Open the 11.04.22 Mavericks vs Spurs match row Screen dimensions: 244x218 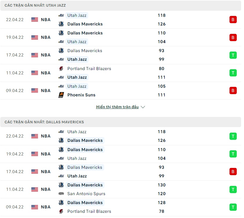point(121,189)
